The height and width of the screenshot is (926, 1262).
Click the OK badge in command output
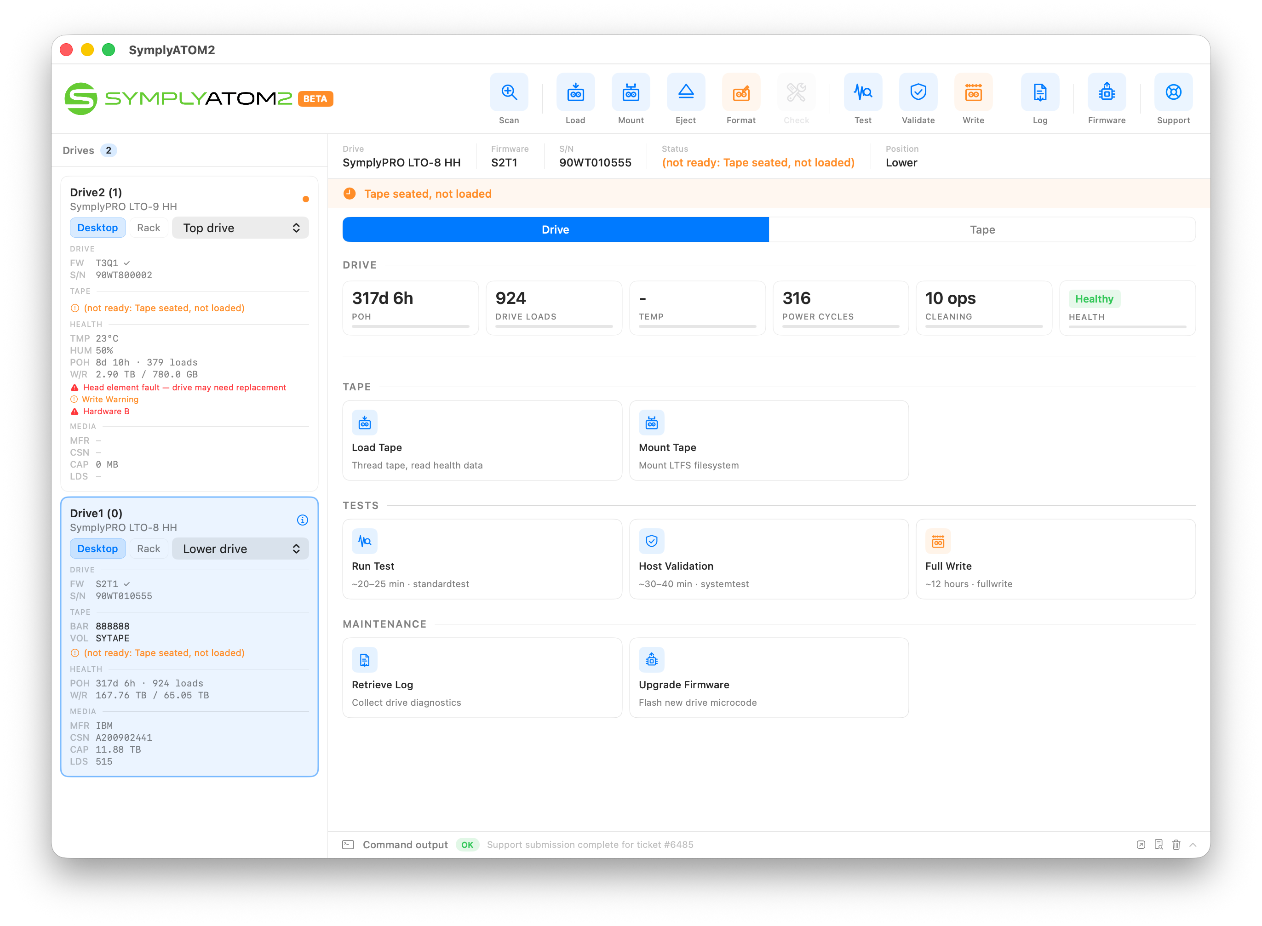pos(467,845)
